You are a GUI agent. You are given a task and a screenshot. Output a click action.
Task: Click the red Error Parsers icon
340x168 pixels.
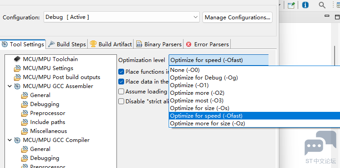189,44
